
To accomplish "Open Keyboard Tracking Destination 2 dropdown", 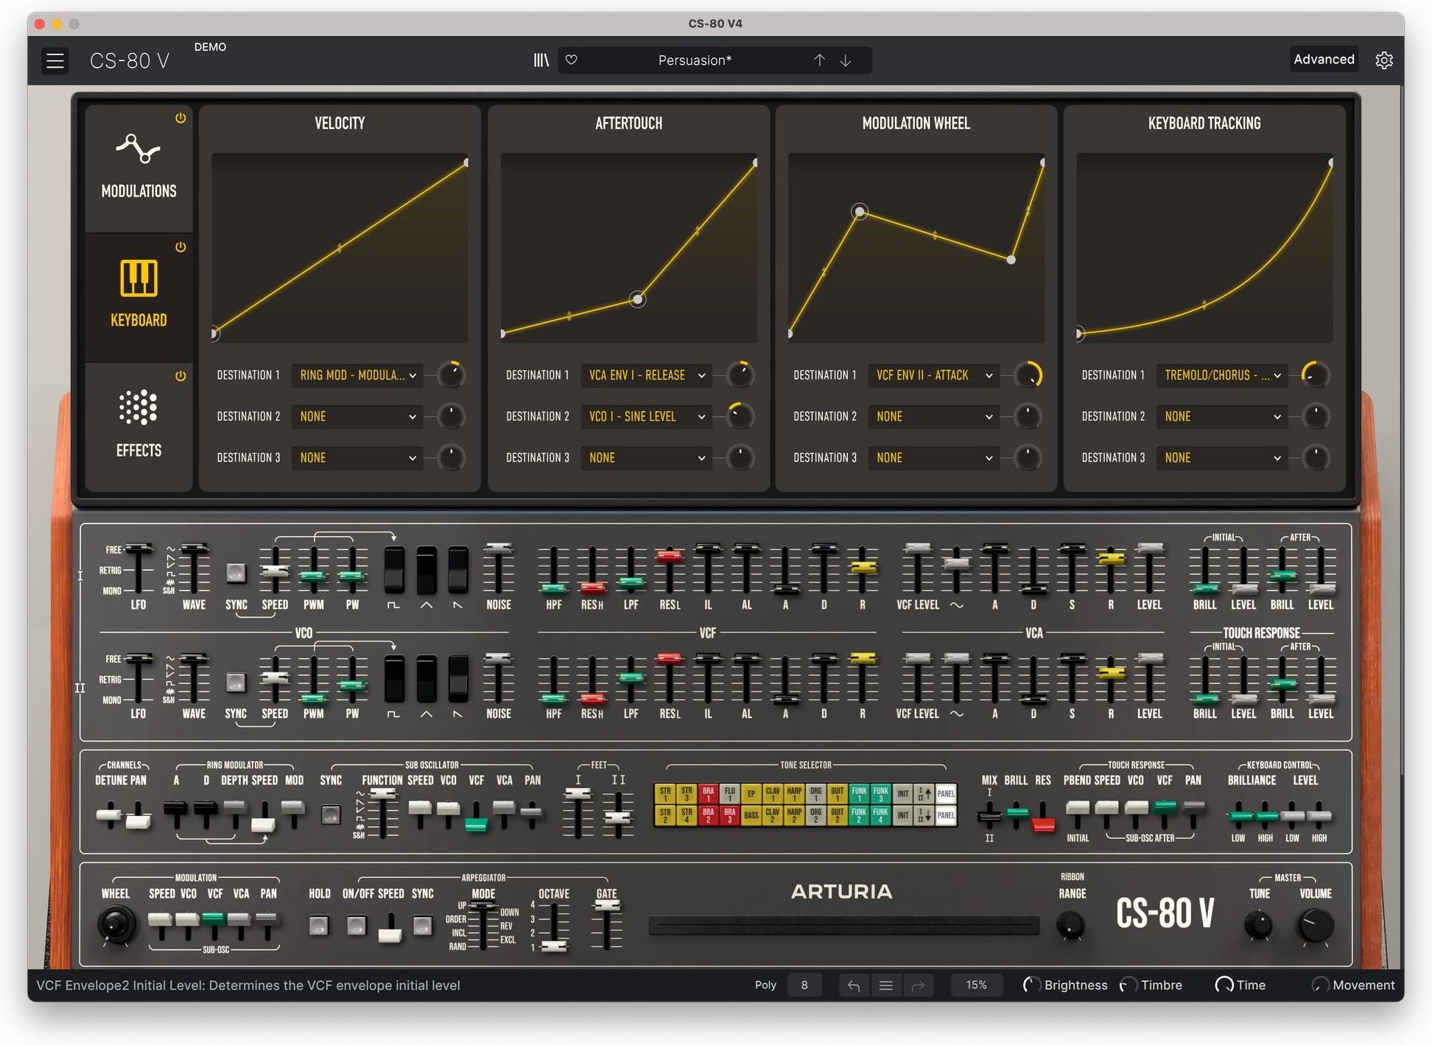I will click(x=1222, y=417).
